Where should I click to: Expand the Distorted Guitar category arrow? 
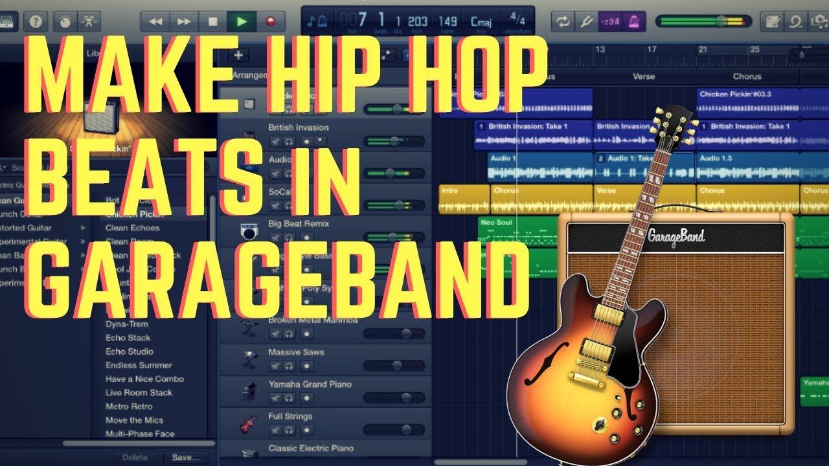[83, 228]
